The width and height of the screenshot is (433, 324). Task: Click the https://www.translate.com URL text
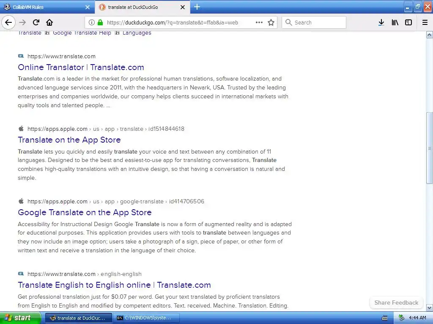pos(61,56)
